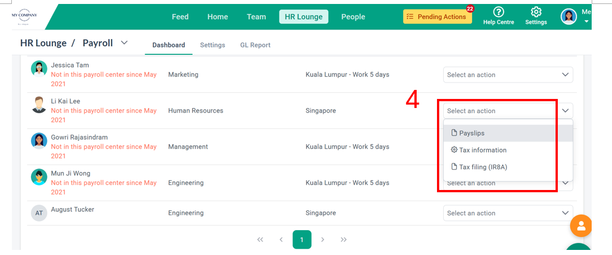
Task: Open the People menu
Action: pyautogui.click(x=353, y=17)
